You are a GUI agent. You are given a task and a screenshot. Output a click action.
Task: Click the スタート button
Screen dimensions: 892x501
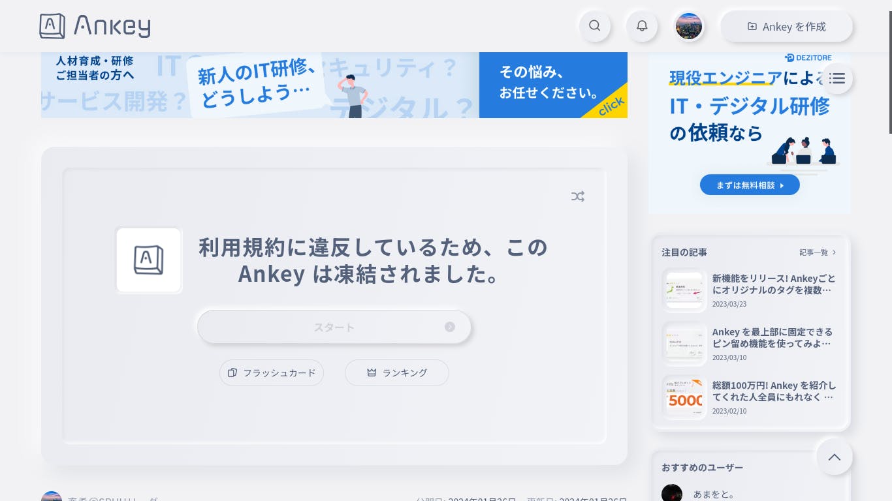coord(334,327)
